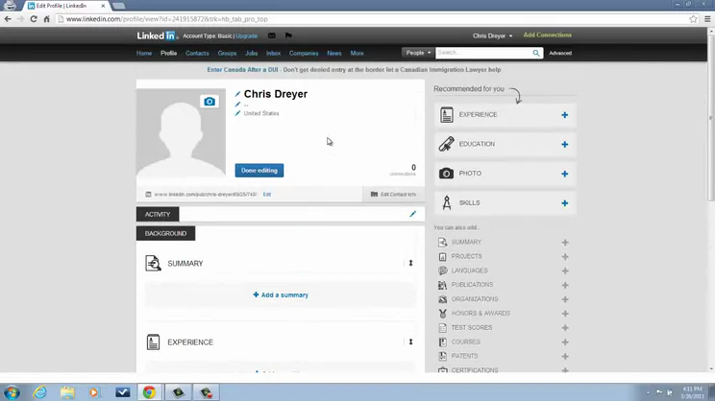Image resolution: width=715 pixels, height=401 pixels.
Task: Click Add Connections link
Action: [547, 35]
